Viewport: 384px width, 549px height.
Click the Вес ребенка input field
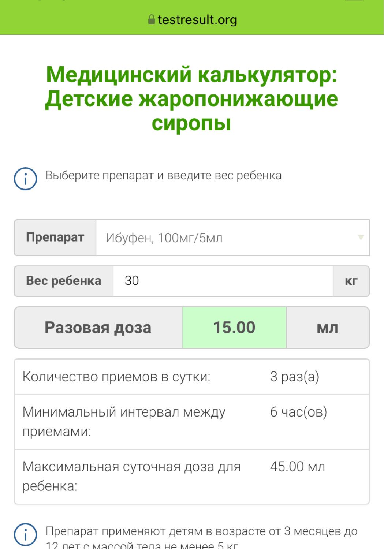[223, 281]
